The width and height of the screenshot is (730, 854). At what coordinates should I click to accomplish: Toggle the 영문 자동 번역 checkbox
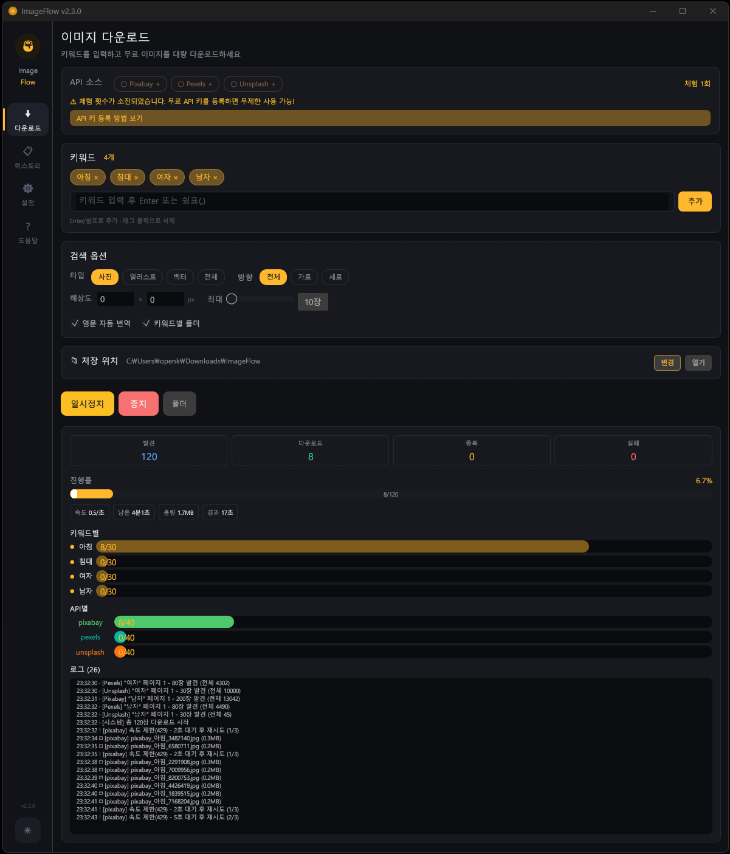(75, 323)
